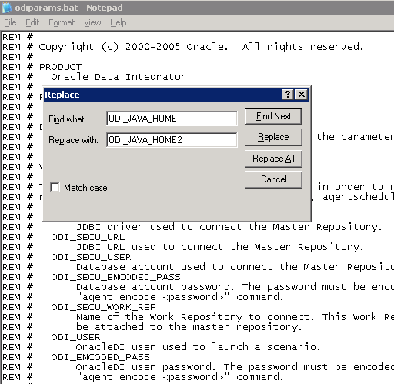Open the Format menu

point(62,22)
